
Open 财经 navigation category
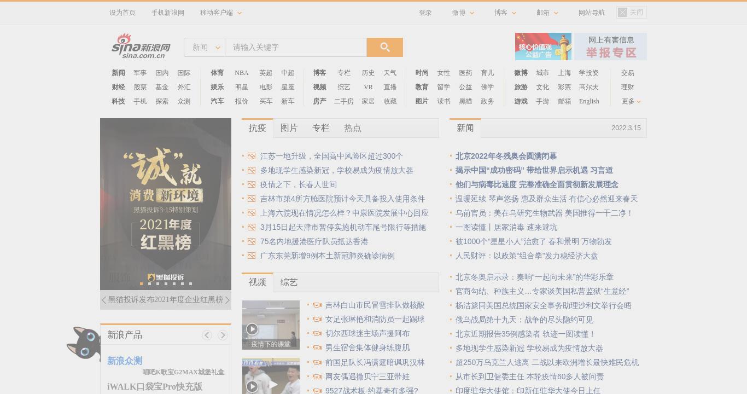[118, 87]
